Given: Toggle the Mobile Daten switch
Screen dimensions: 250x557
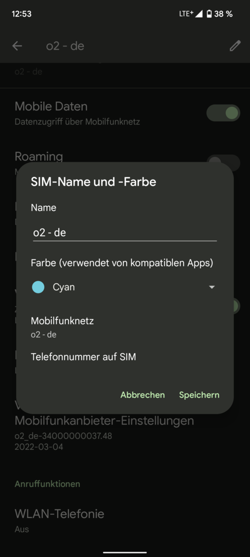Looking at the screenshot, I should click(223, 113).
